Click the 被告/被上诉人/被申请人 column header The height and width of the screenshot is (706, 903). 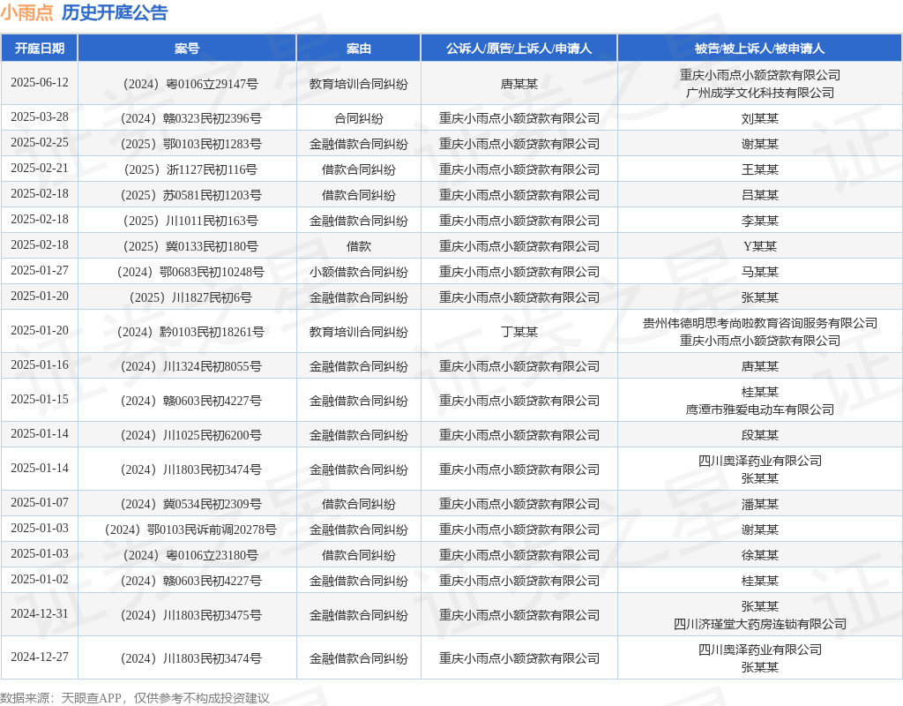click(759, 49)
